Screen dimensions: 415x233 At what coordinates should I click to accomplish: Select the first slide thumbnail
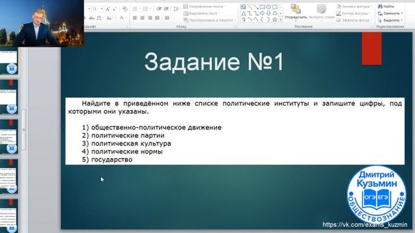tap(8, 62)
